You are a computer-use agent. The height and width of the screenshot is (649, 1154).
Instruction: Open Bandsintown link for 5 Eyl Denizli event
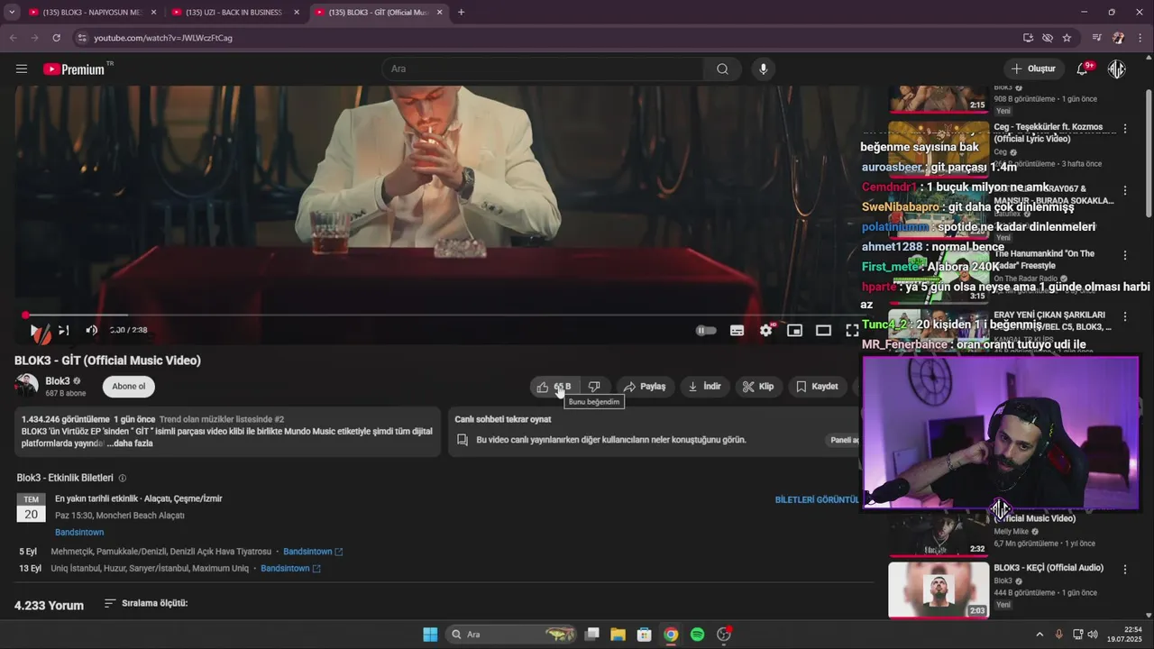313,552
